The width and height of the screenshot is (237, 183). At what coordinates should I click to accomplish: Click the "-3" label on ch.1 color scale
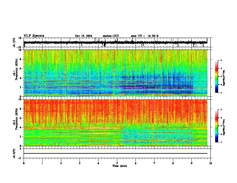point(221,60)
